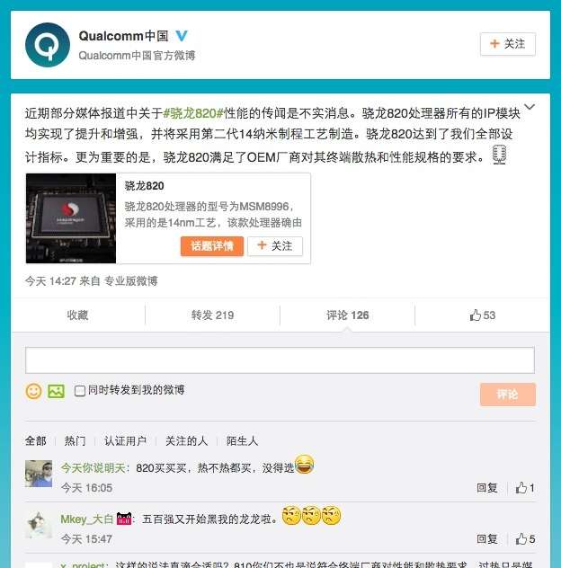Screen dimensions: 561x568
Task: Like Mkey_大白's comment thumbs-up
Action: (x=525, y=538)
